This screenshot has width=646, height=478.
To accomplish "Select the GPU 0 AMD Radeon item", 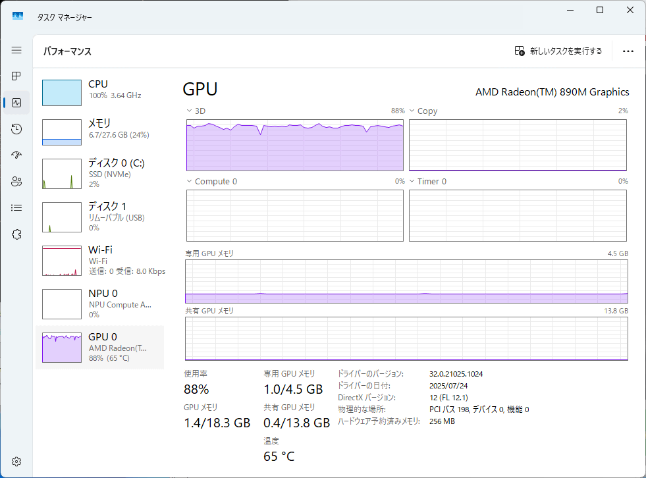I will (100, 348).
